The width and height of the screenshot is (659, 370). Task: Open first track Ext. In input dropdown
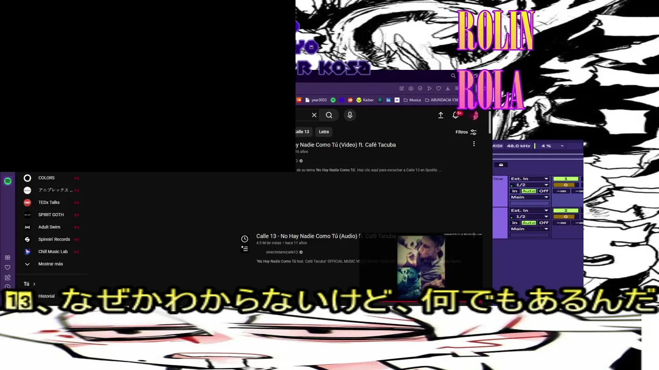coord(529,179)
